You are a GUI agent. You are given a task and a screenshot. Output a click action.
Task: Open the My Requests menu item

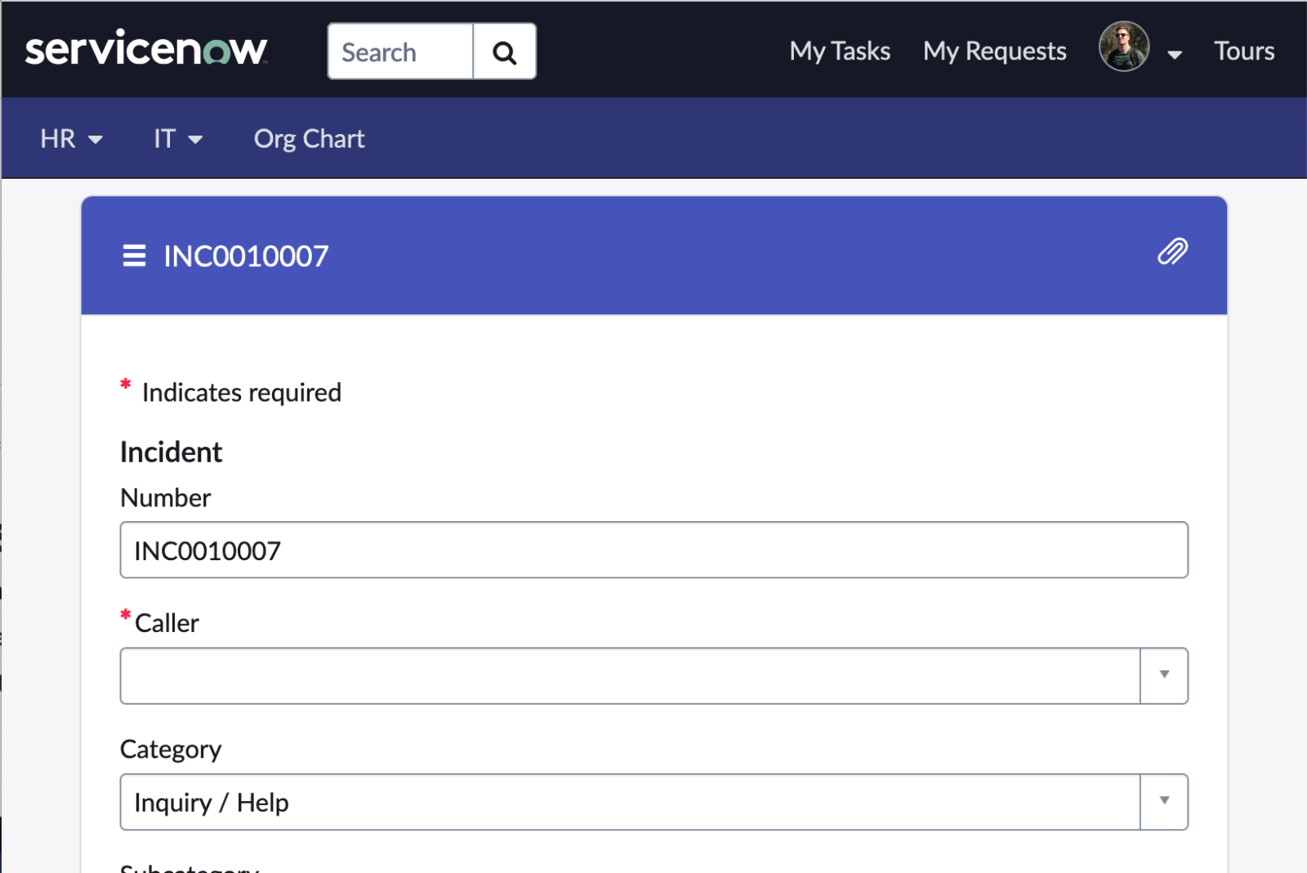point(994,51)
